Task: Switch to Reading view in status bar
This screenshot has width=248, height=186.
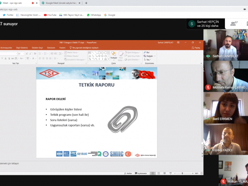Action: pyautogui.click(x=165, y=173)
